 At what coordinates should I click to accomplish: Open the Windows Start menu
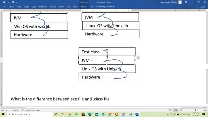3,114
